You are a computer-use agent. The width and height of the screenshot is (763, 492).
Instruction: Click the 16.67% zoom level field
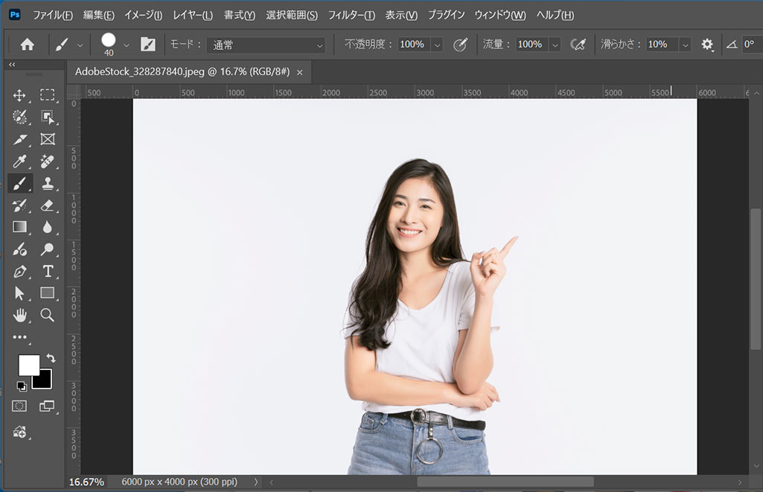[x=87, y=482]
